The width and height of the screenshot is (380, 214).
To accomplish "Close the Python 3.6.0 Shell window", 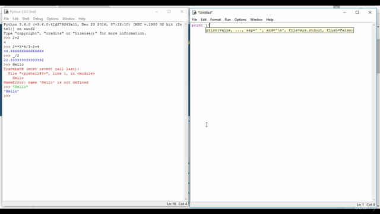I will click(x=182, y=12).
